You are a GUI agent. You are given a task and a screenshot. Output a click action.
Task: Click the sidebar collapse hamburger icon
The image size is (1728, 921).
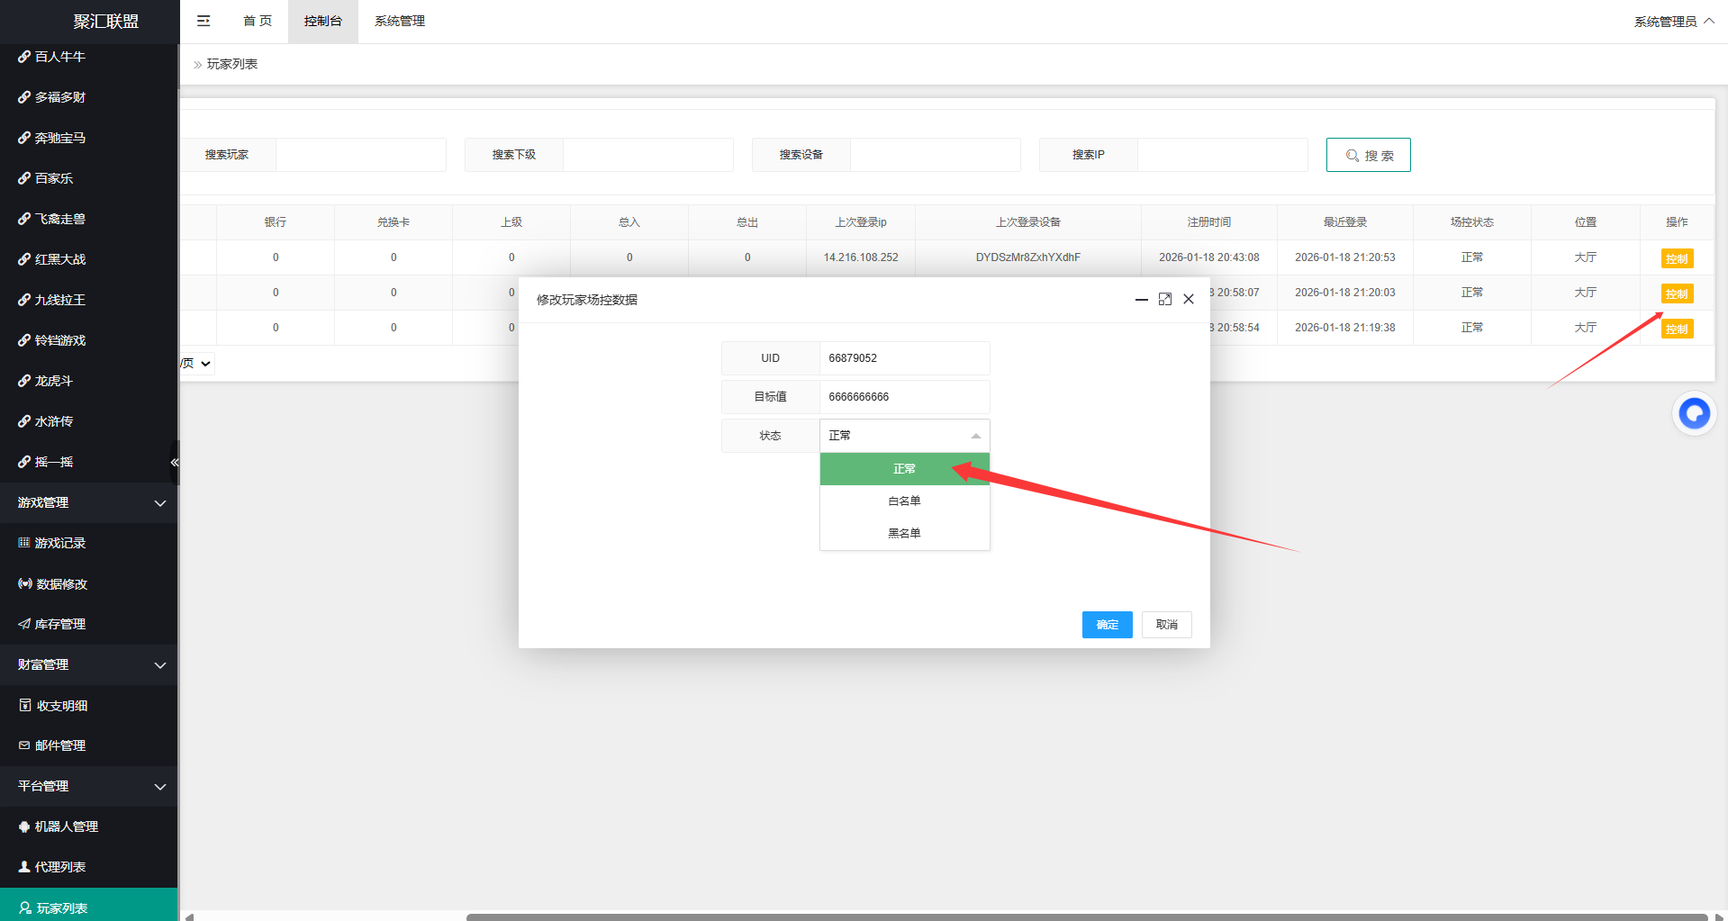point(204,21)
